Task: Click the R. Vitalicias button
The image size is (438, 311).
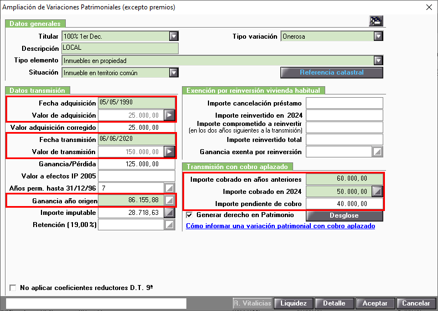Action: pos(253,303)
